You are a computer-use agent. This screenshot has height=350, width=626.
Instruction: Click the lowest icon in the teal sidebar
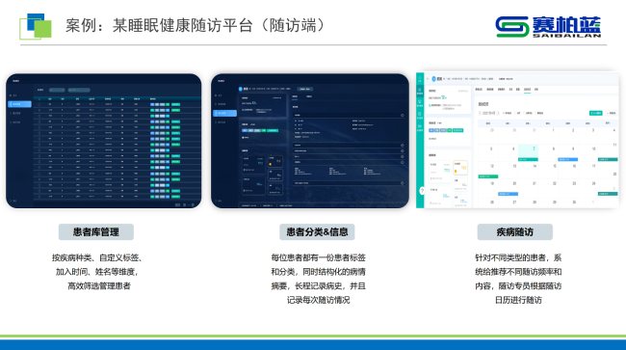pos(420,128)
